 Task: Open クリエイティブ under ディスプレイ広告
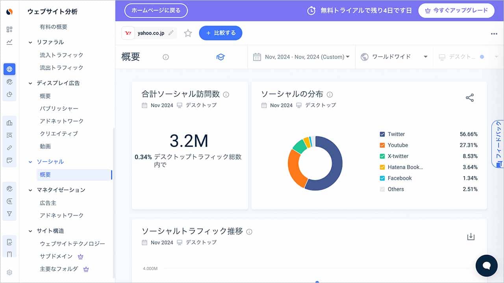[59, 134]
